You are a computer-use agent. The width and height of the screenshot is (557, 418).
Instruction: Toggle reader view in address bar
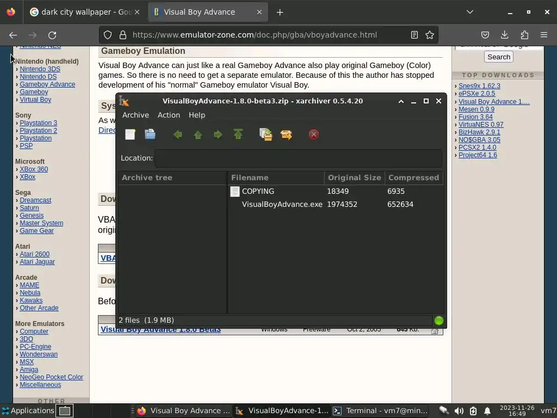click(414, 35)
